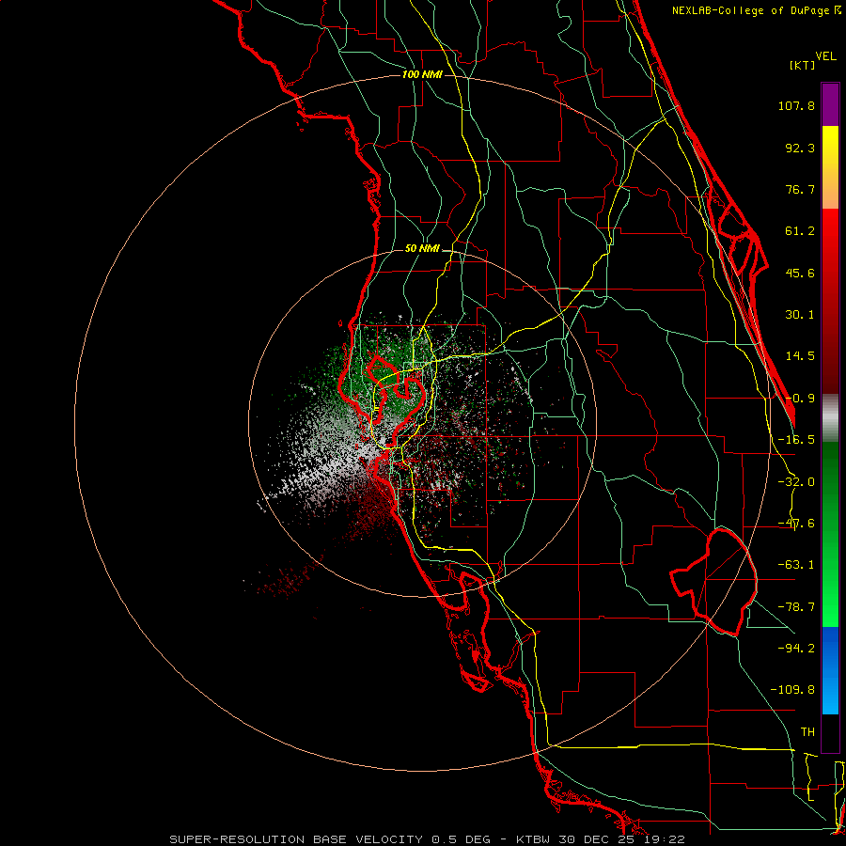Click the -47.6 legend value
The image size is (846, 846).
[x=796, y=524]
